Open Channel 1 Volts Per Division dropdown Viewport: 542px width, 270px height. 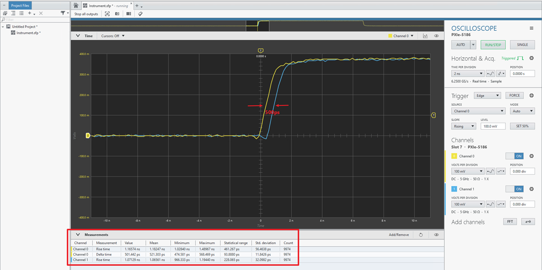coord(468,204)
